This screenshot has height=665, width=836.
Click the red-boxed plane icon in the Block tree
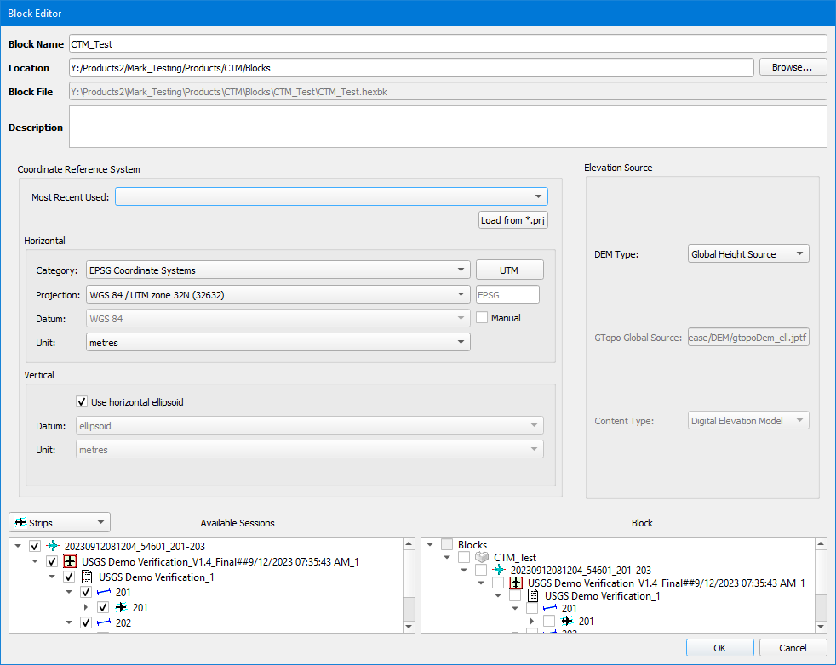point(516,583)
